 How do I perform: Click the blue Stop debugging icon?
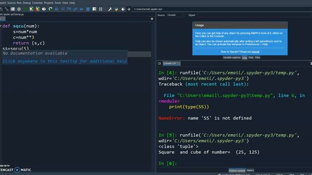pyautogui.click(x=88, y=9)
